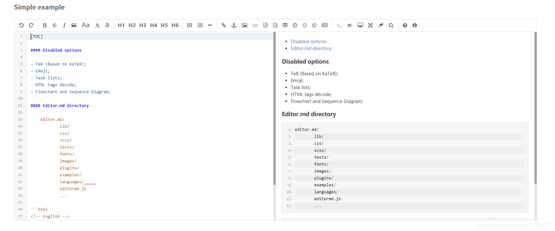Insert current datetime
The image size is (555, 231).
click(295, 25)
